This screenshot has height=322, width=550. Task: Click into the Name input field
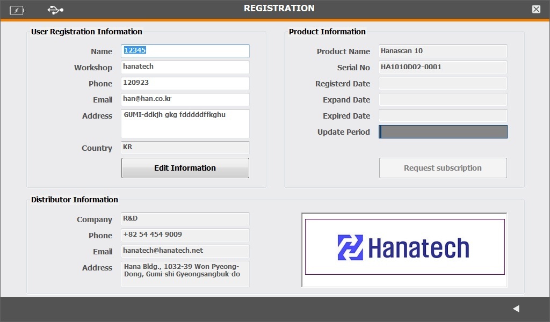coord(185,51)
